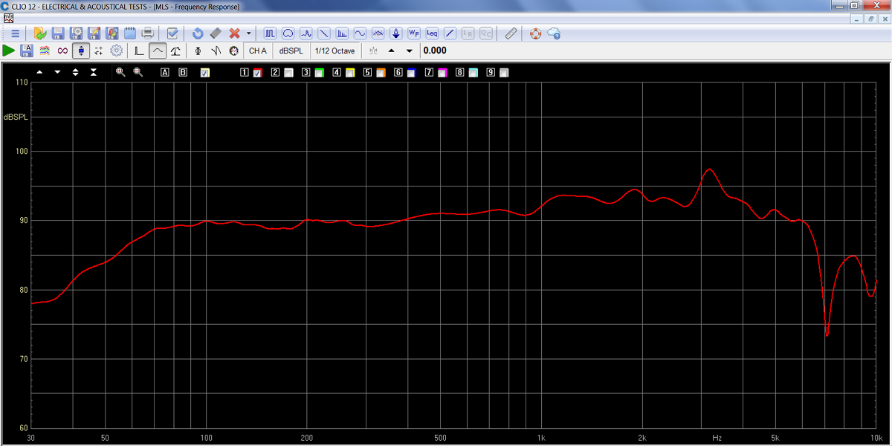Shift graph up with white up arrow

(39, 72)
